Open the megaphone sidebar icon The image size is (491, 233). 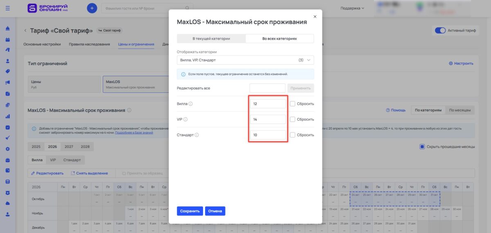8,83
